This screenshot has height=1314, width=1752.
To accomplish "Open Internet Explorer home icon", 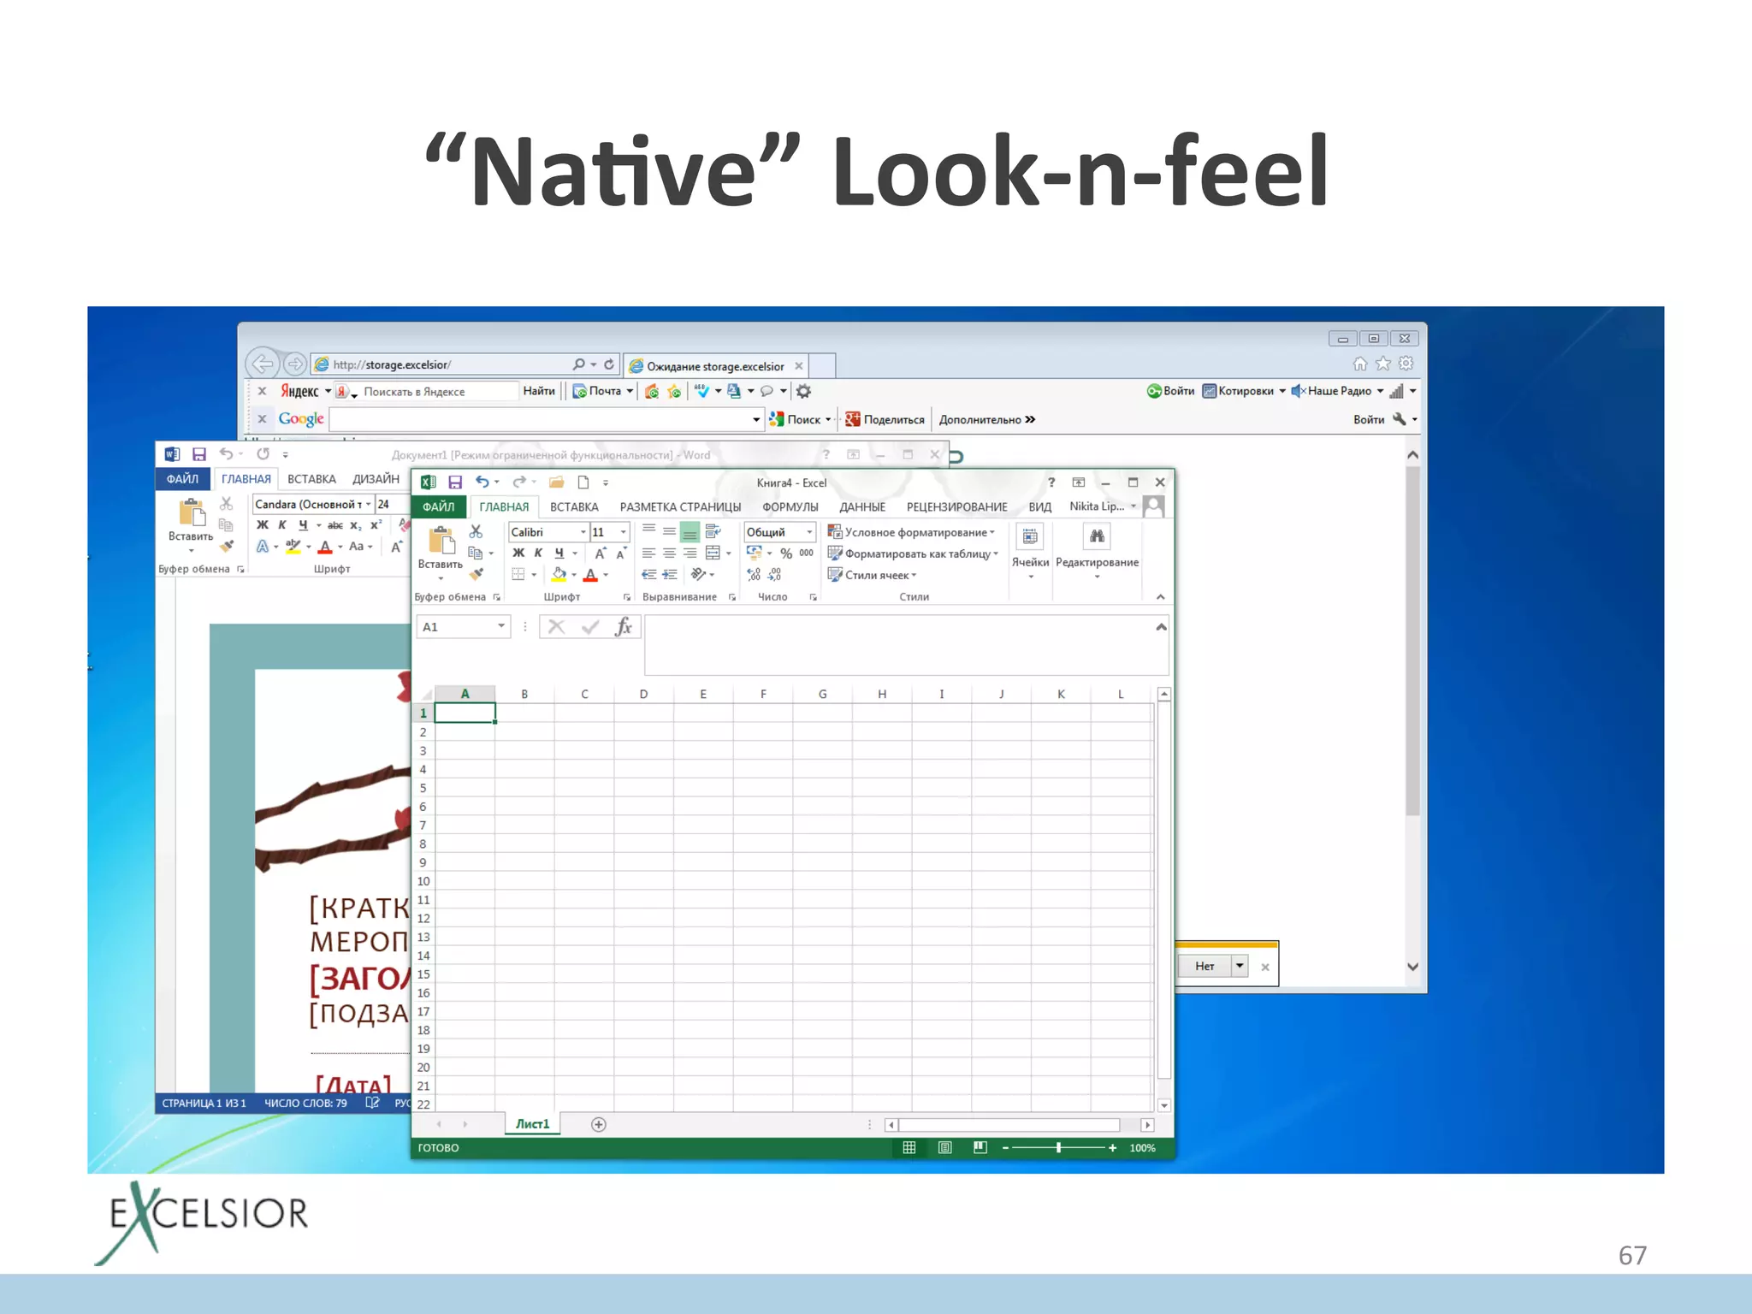I will coord(1360,364).
